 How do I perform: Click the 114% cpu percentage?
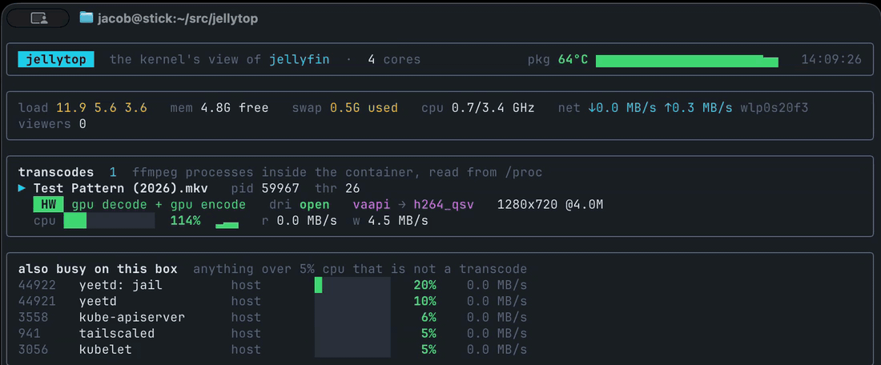point(186,221)
